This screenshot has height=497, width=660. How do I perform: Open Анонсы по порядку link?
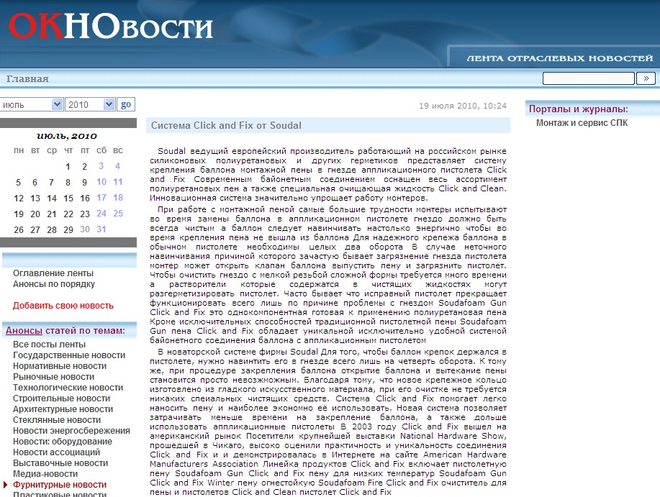tap(54, 284)
